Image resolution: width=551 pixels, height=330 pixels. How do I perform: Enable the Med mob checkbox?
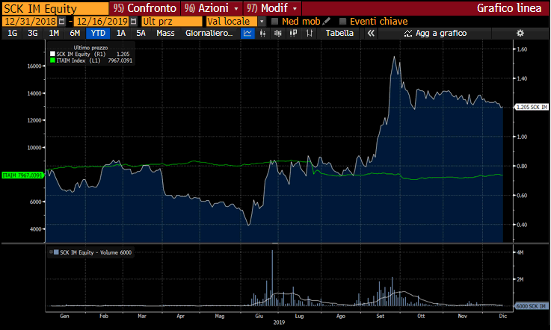[275, 22]
